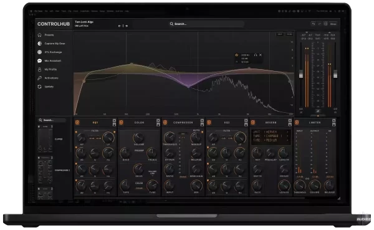Remove the Limiter module with X

pyautogui.click(x=333, y=120)
